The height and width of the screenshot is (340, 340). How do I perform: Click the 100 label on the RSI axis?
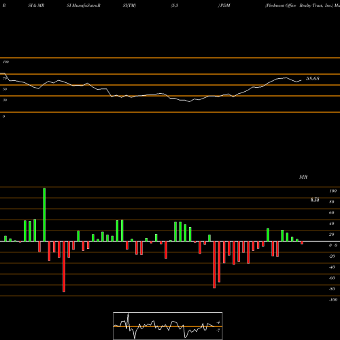(x=6, y=62)
